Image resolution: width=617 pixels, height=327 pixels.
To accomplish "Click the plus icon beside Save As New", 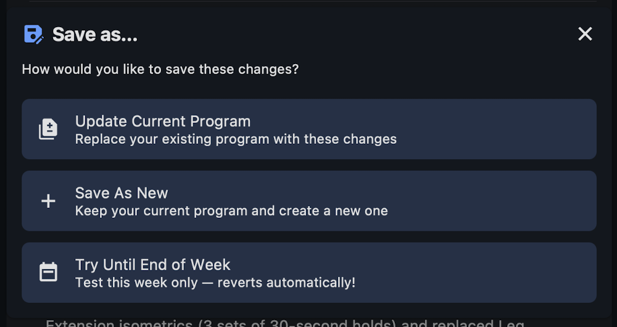I will (x=48, y=201).
